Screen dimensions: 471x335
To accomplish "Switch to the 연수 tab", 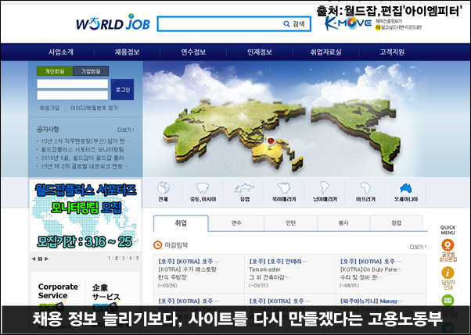I will (x=236, y=223).
